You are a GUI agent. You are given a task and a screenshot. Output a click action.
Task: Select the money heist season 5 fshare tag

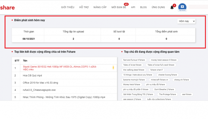[x=164, y=60]
